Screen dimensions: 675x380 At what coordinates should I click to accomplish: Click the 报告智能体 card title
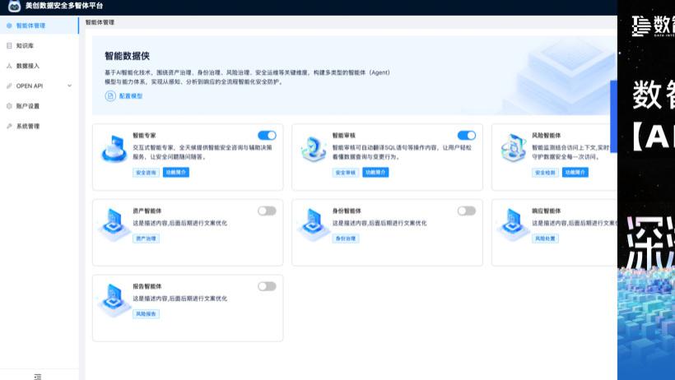[147, 286]
